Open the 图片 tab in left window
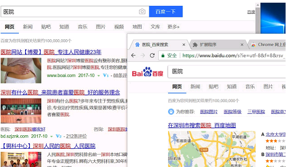Screen dimensions: 286x167 click(x=101, y=27)
